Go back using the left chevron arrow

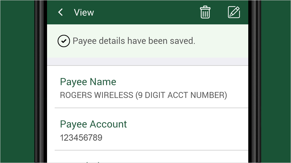tap(61, 13)
